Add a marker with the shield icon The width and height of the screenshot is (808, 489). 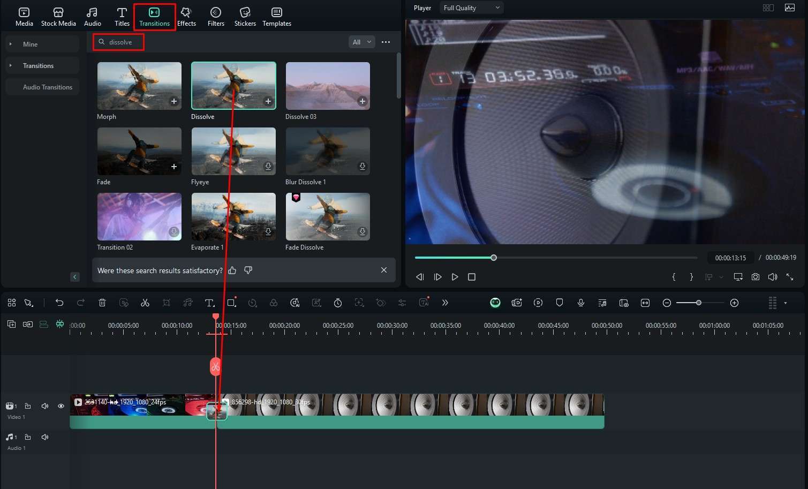(560, 303)
